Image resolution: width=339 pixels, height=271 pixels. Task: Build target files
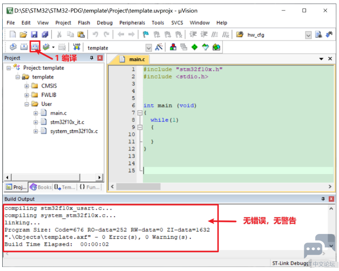point(24,47)
